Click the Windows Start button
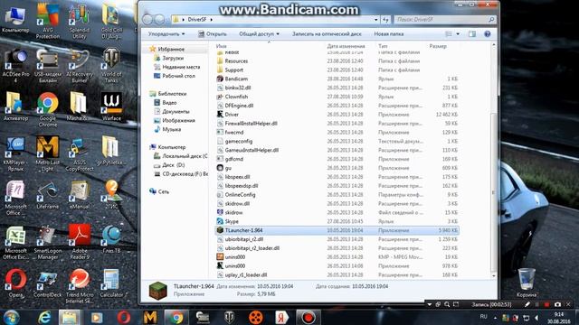 pyautogui.click(x=11, y=317)
